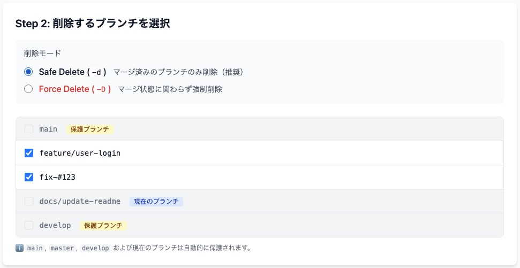This screenshot has height=268, width=520.
Task: Click the disabled develop branch checkbox
Action: click(29, 225)
